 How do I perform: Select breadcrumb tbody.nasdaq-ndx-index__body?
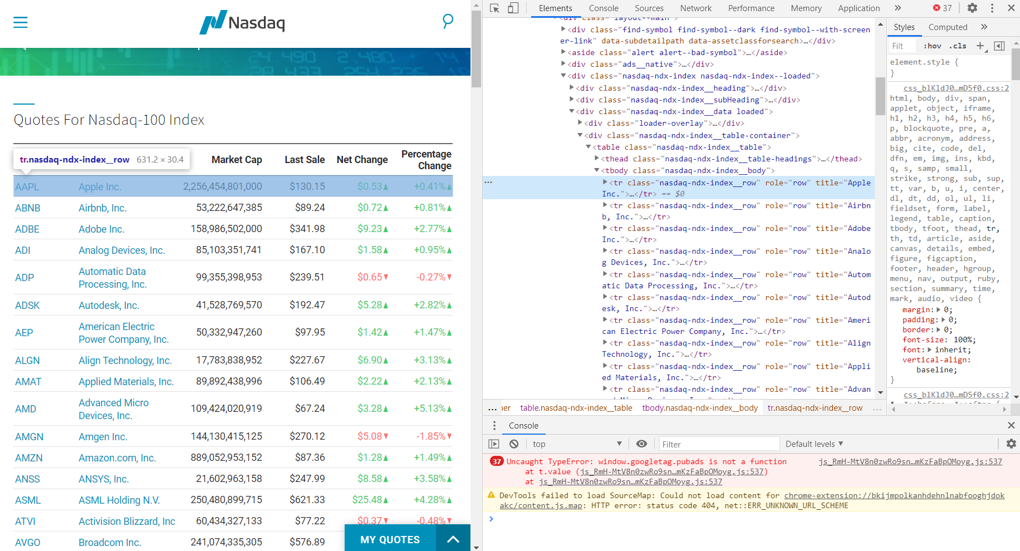(700, 409)
